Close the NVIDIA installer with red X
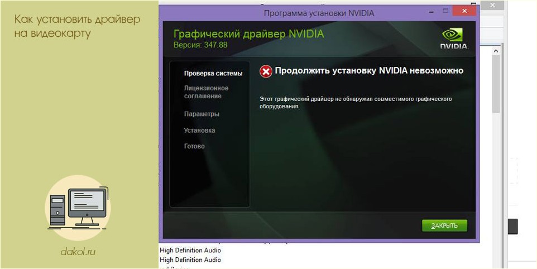This screenshot has width=537, height=269. [x=464, y=11]
